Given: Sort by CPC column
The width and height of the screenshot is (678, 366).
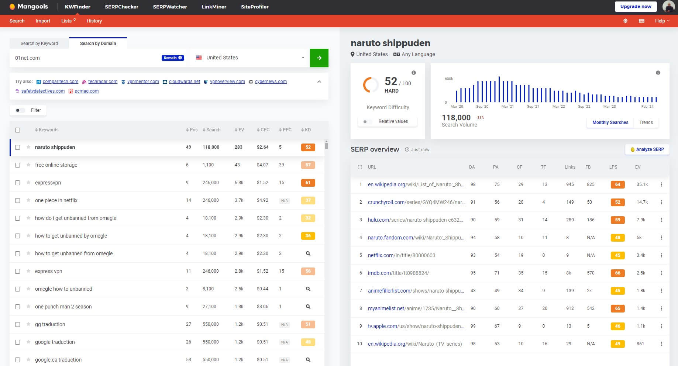Looking at the screenshot, I should click(x=263, y=130).
